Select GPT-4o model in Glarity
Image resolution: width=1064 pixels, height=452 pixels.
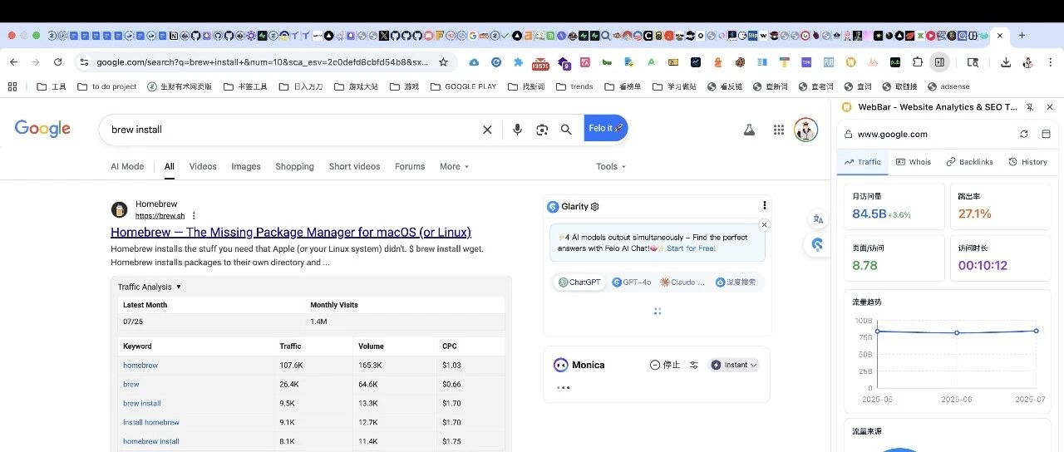(632, 282)
